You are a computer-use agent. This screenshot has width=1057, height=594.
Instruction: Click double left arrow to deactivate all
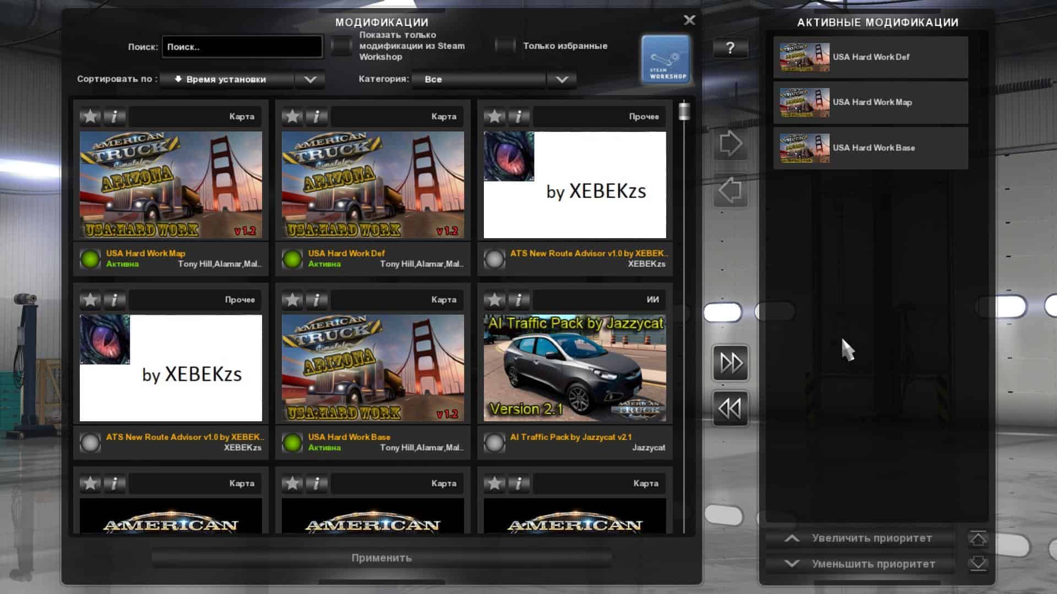(x=731, y=409)
